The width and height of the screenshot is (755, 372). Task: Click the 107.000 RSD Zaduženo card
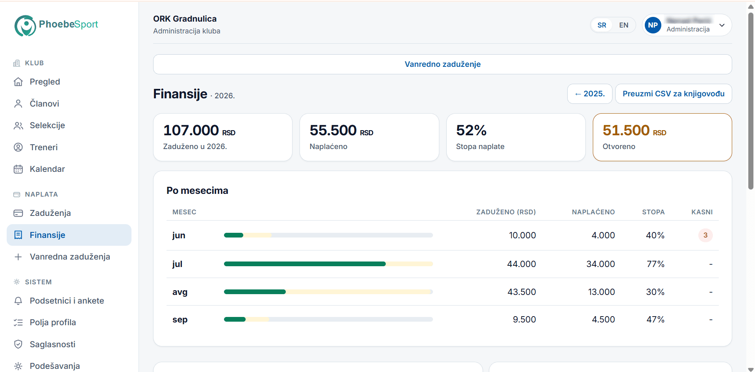click(223, 137)
